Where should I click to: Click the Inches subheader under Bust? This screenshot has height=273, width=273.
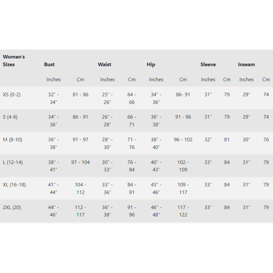(x=53, y=80)
